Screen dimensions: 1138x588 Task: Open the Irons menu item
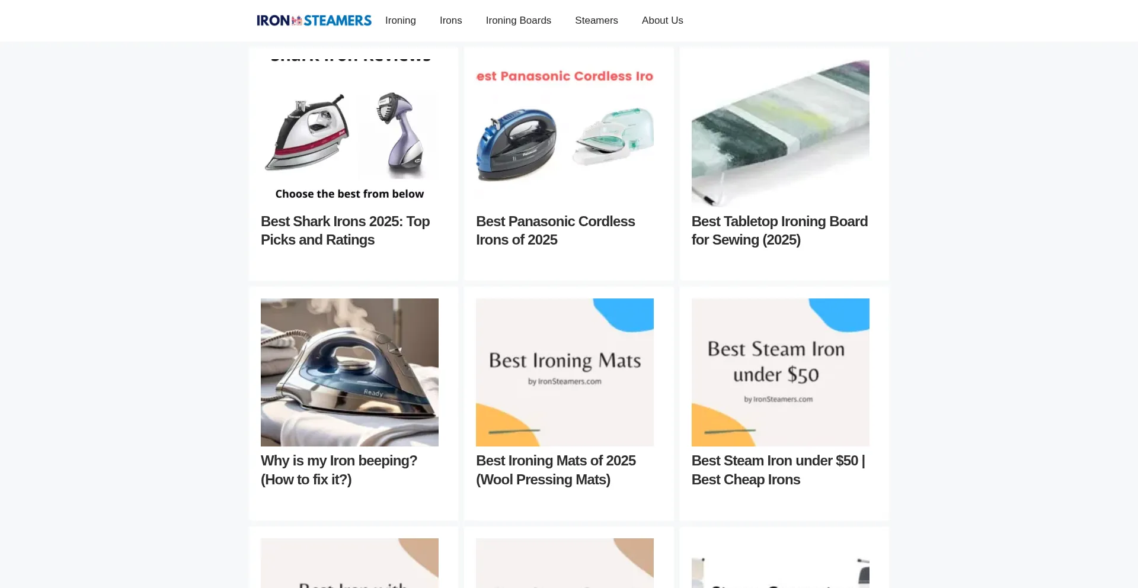451,21
